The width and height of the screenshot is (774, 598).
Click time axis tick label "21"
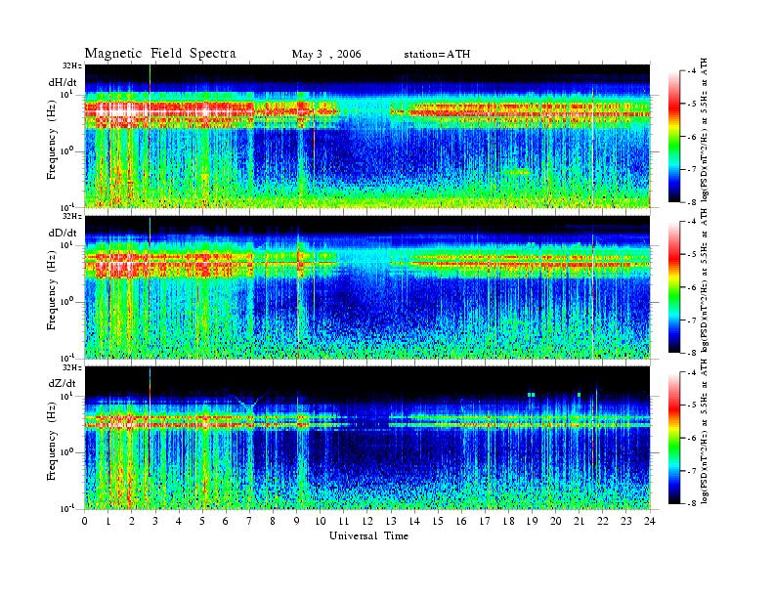point(579,522)
